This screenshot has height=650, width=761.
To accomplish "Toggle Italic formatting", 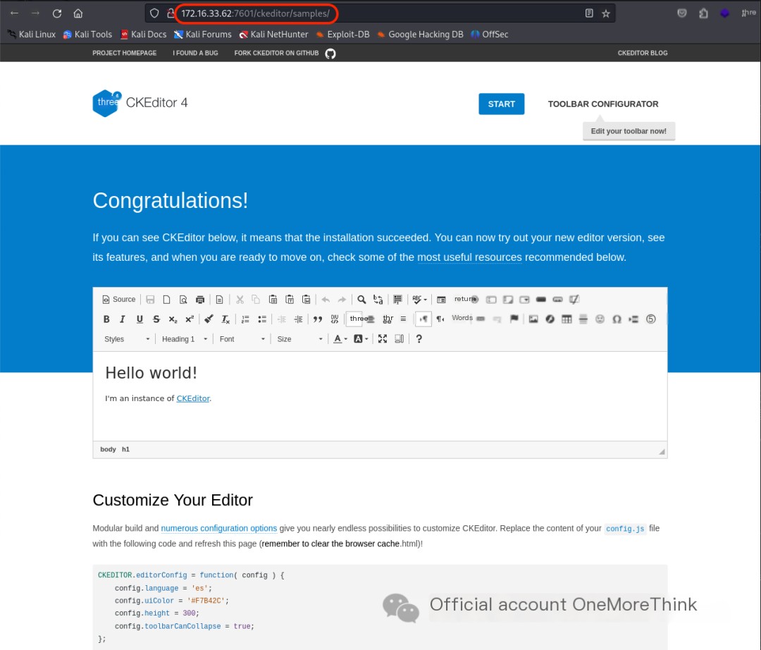I will coord(123,319).
